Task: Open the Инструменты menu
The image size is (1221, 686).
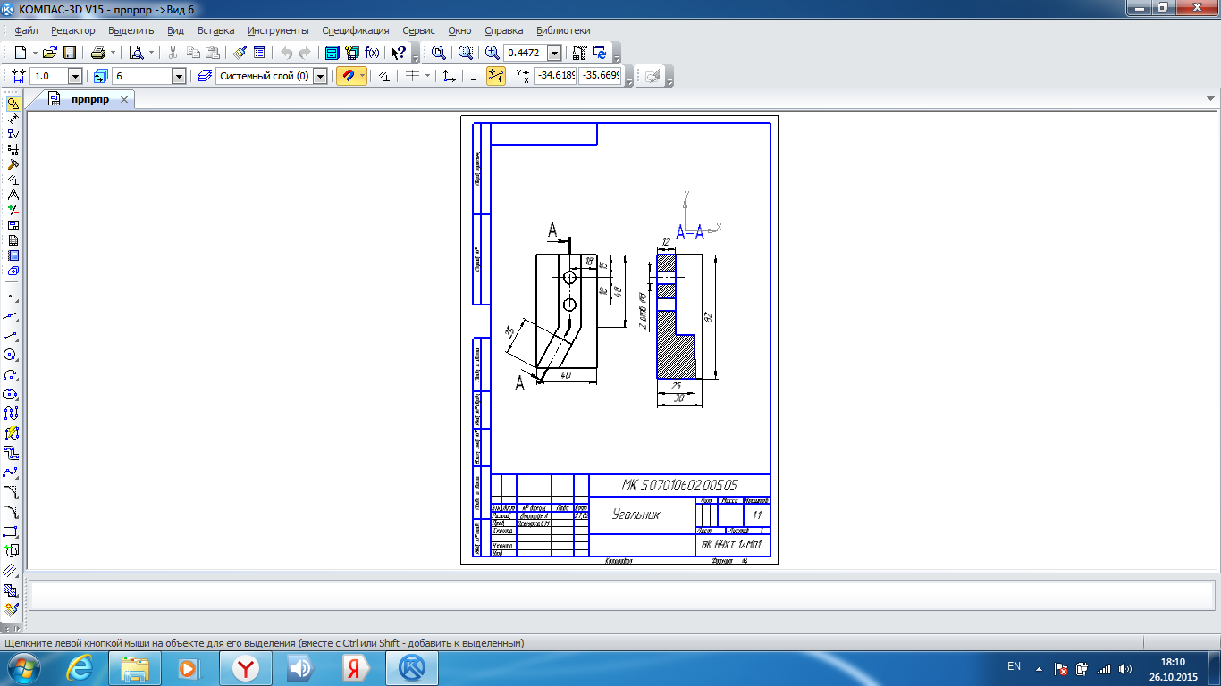Action: (x=278, y=30)
